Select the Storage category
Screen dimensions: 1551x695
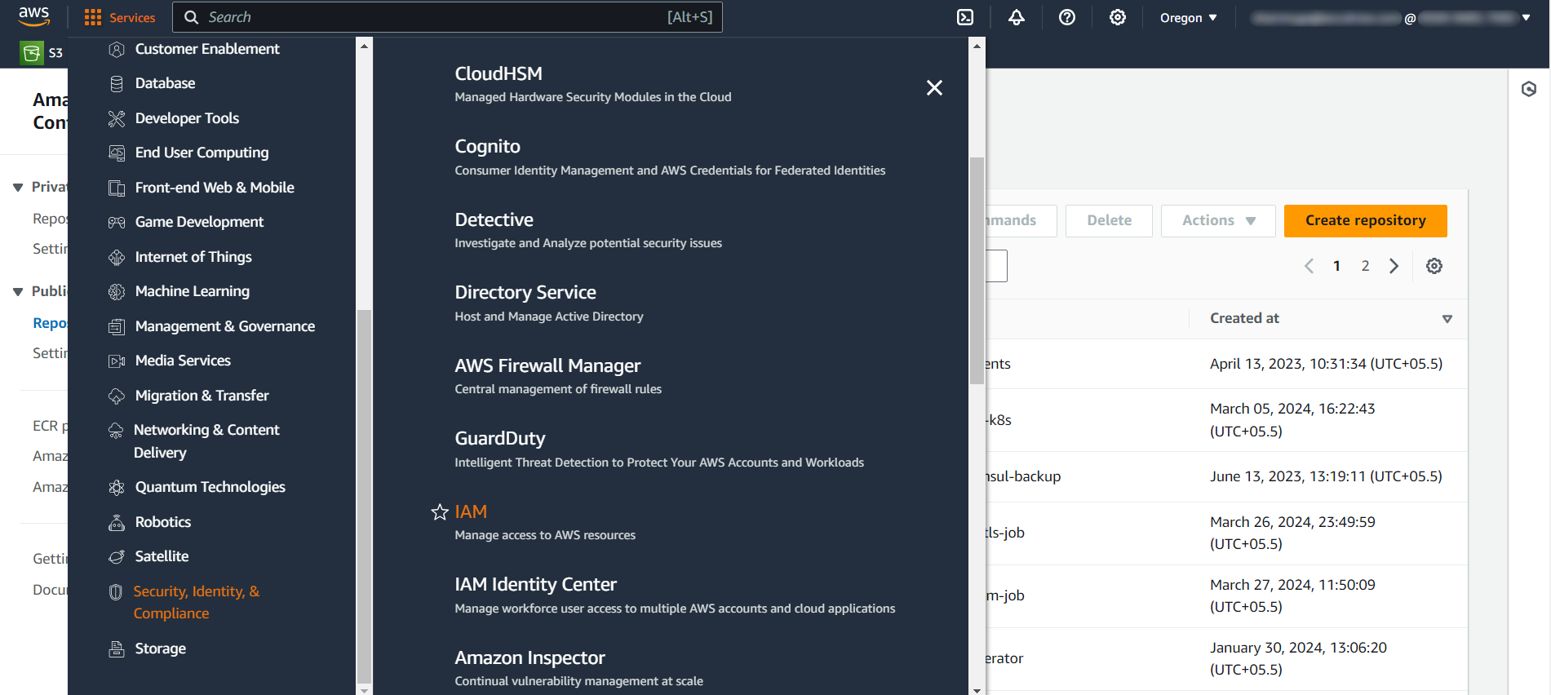point(160,649)
